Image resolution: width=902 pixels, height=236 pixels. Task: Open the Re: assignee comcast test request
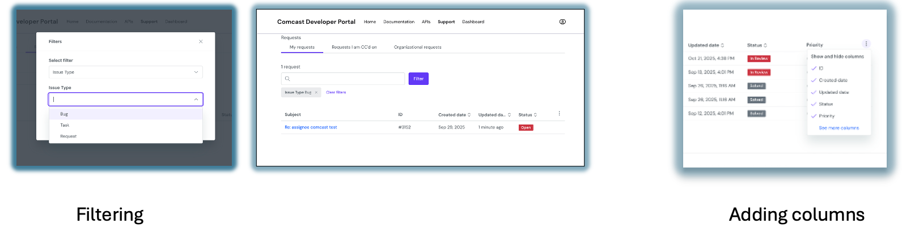point(311,127)
